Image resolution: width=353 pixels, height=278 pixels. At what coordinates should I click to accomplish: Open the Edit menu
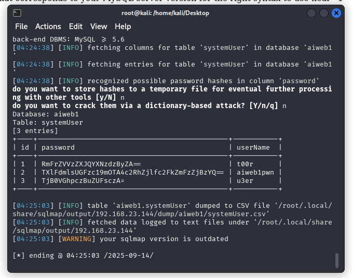tap(76, 27)
